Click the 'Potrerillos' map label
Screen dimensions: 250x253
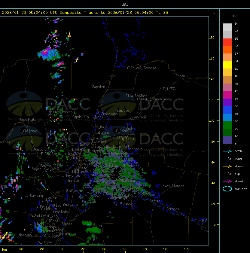(x=50, y=166)
